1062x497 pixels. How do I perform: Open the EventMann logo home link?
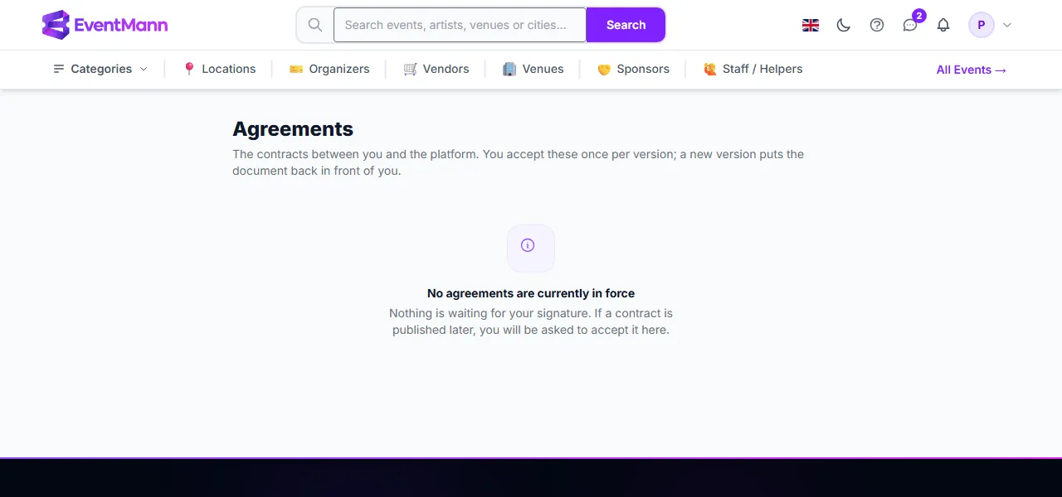pos(105,25)
